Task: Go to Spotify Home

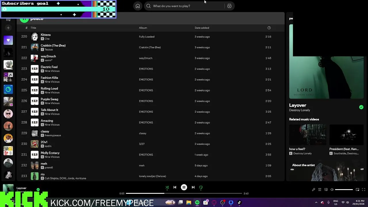Action: 138,6
